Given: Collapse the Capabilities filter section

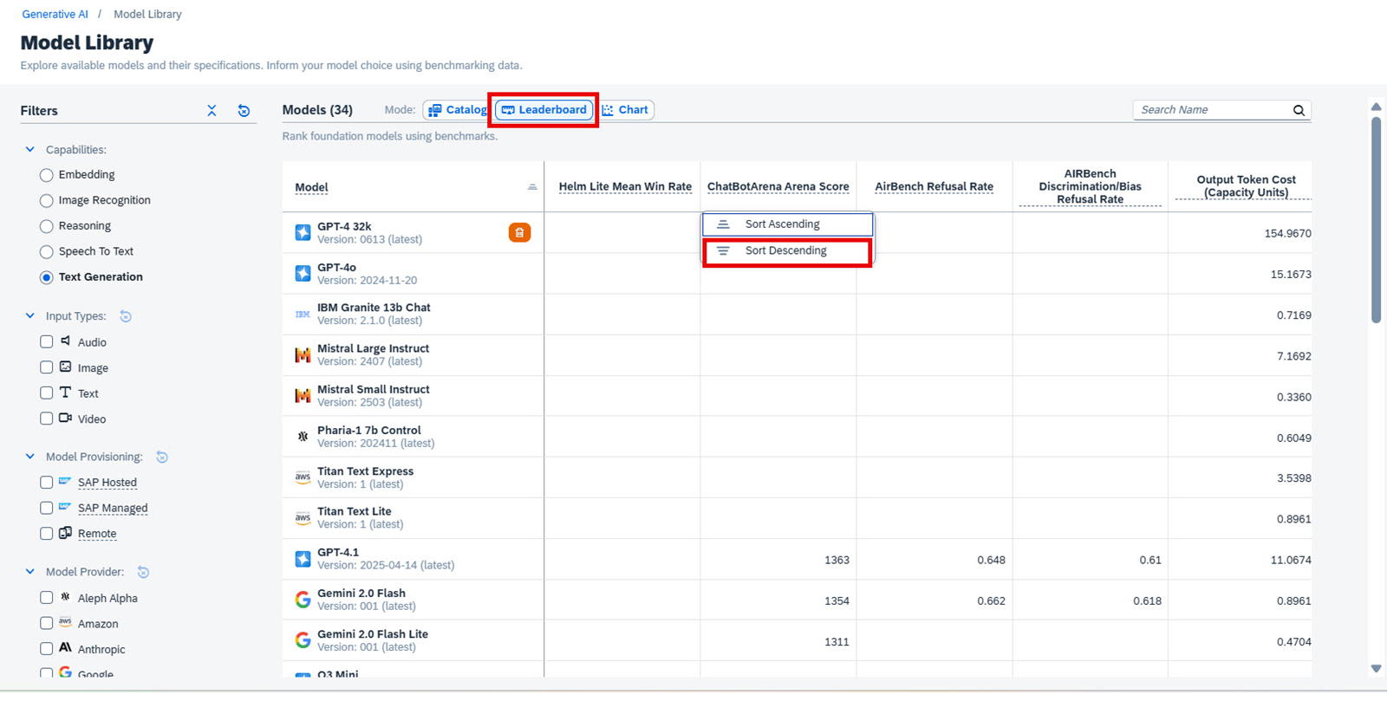Looking at the screenshot, I should (30, 150).
